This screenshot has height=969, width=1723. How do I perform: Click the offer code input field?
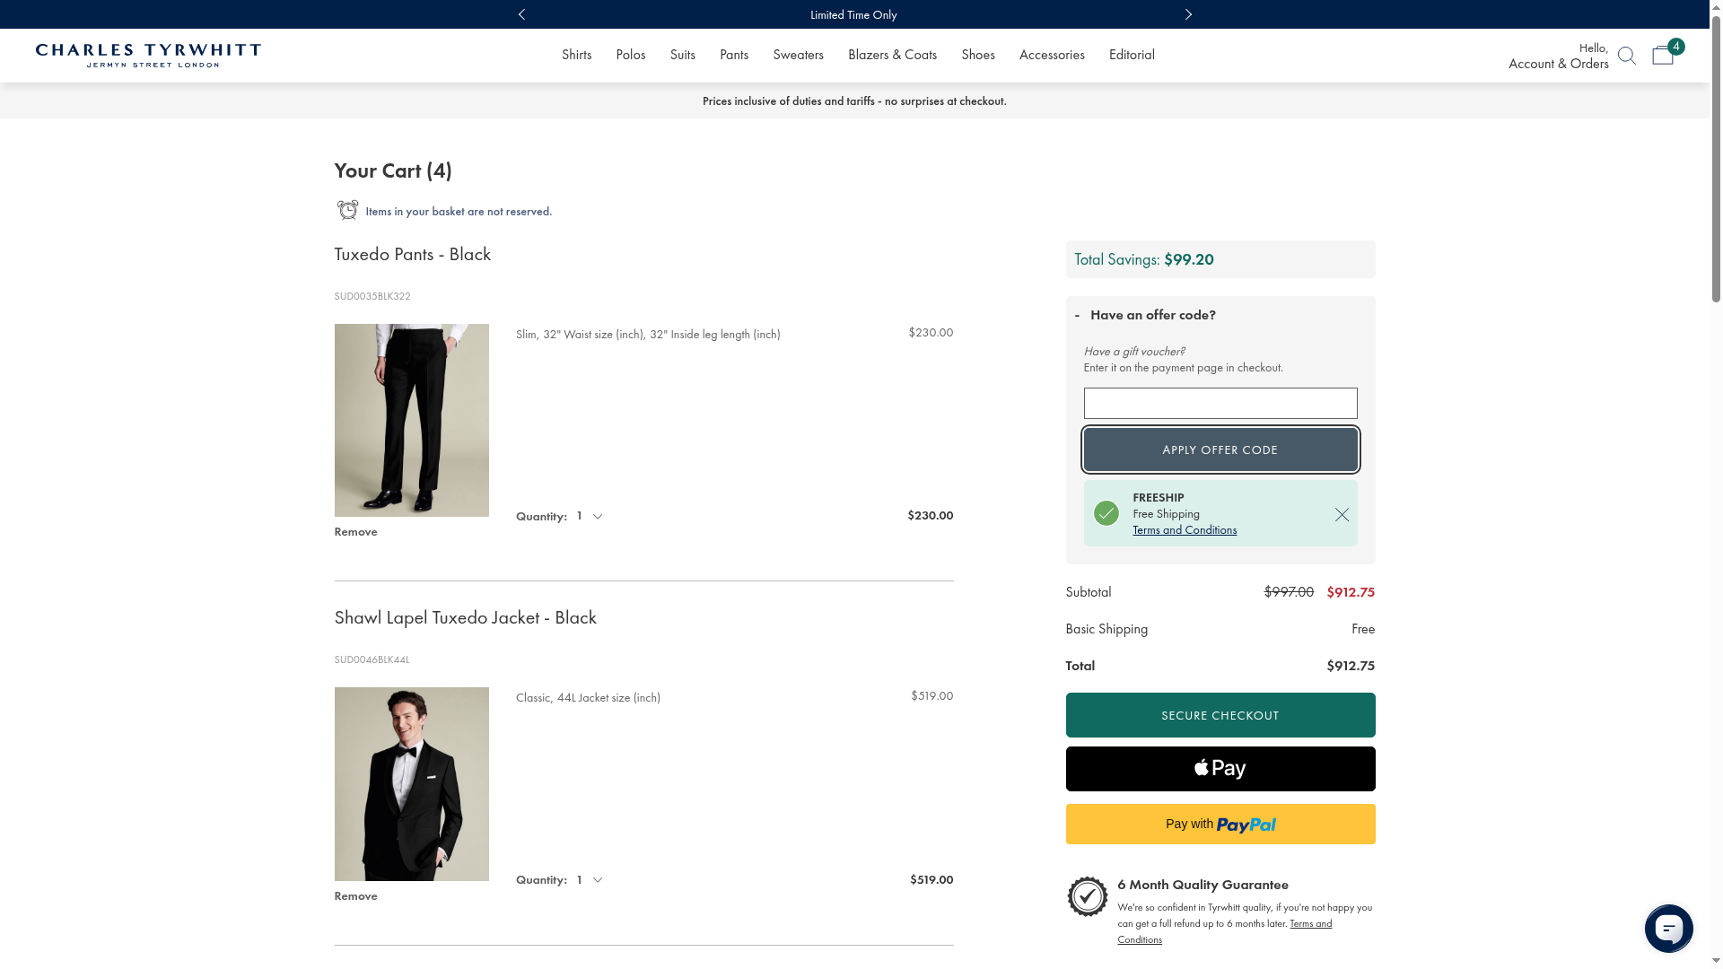[1220, 404]
